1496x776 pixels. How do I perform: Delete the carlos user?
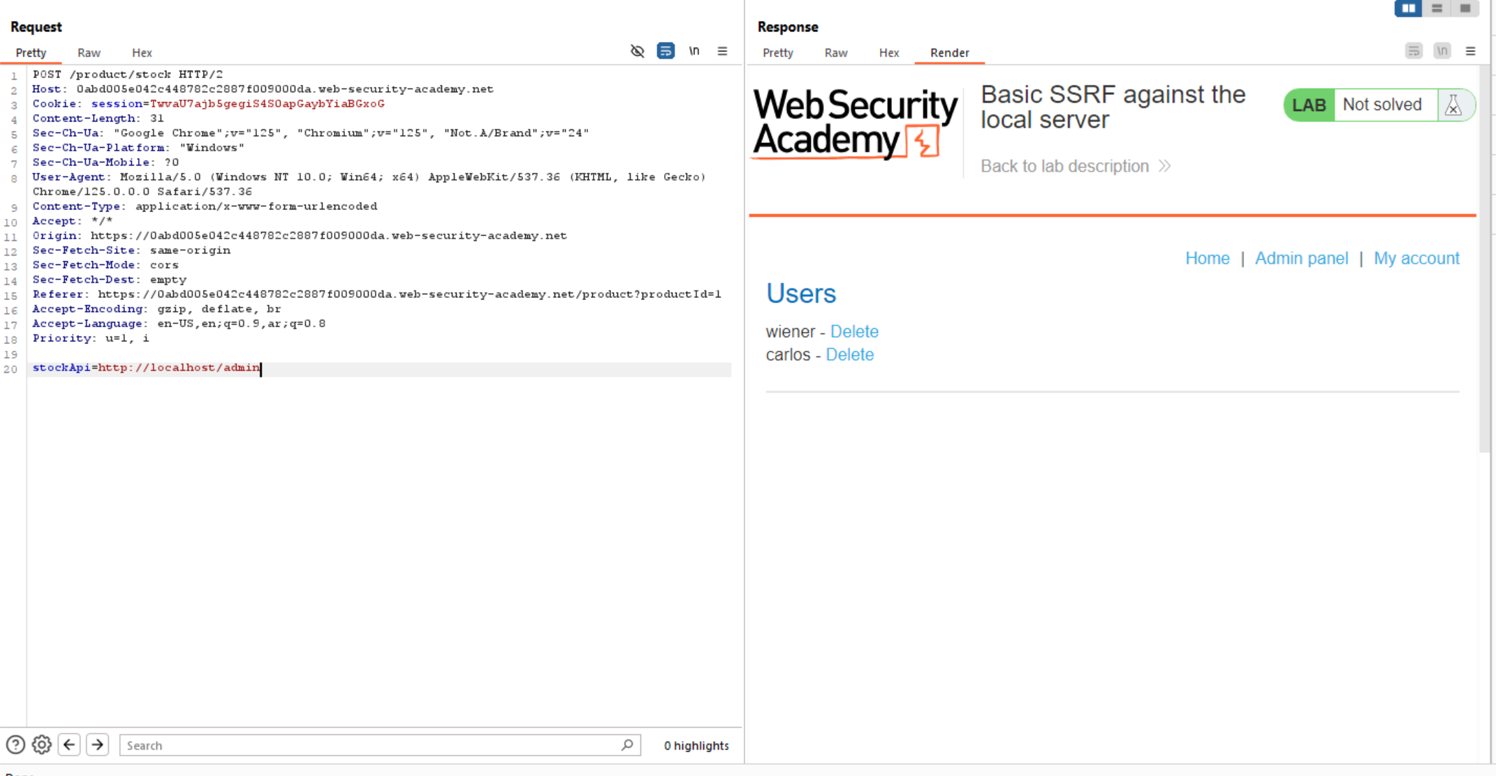[x=849, y=355]
